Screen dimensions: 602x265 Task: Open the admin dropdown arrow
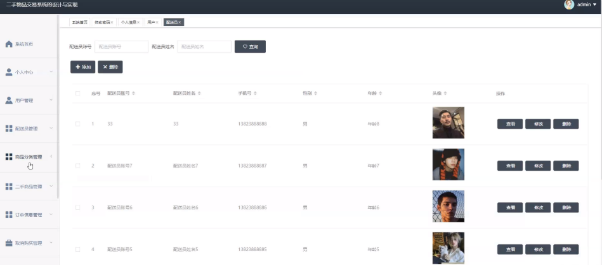point(595,4)
